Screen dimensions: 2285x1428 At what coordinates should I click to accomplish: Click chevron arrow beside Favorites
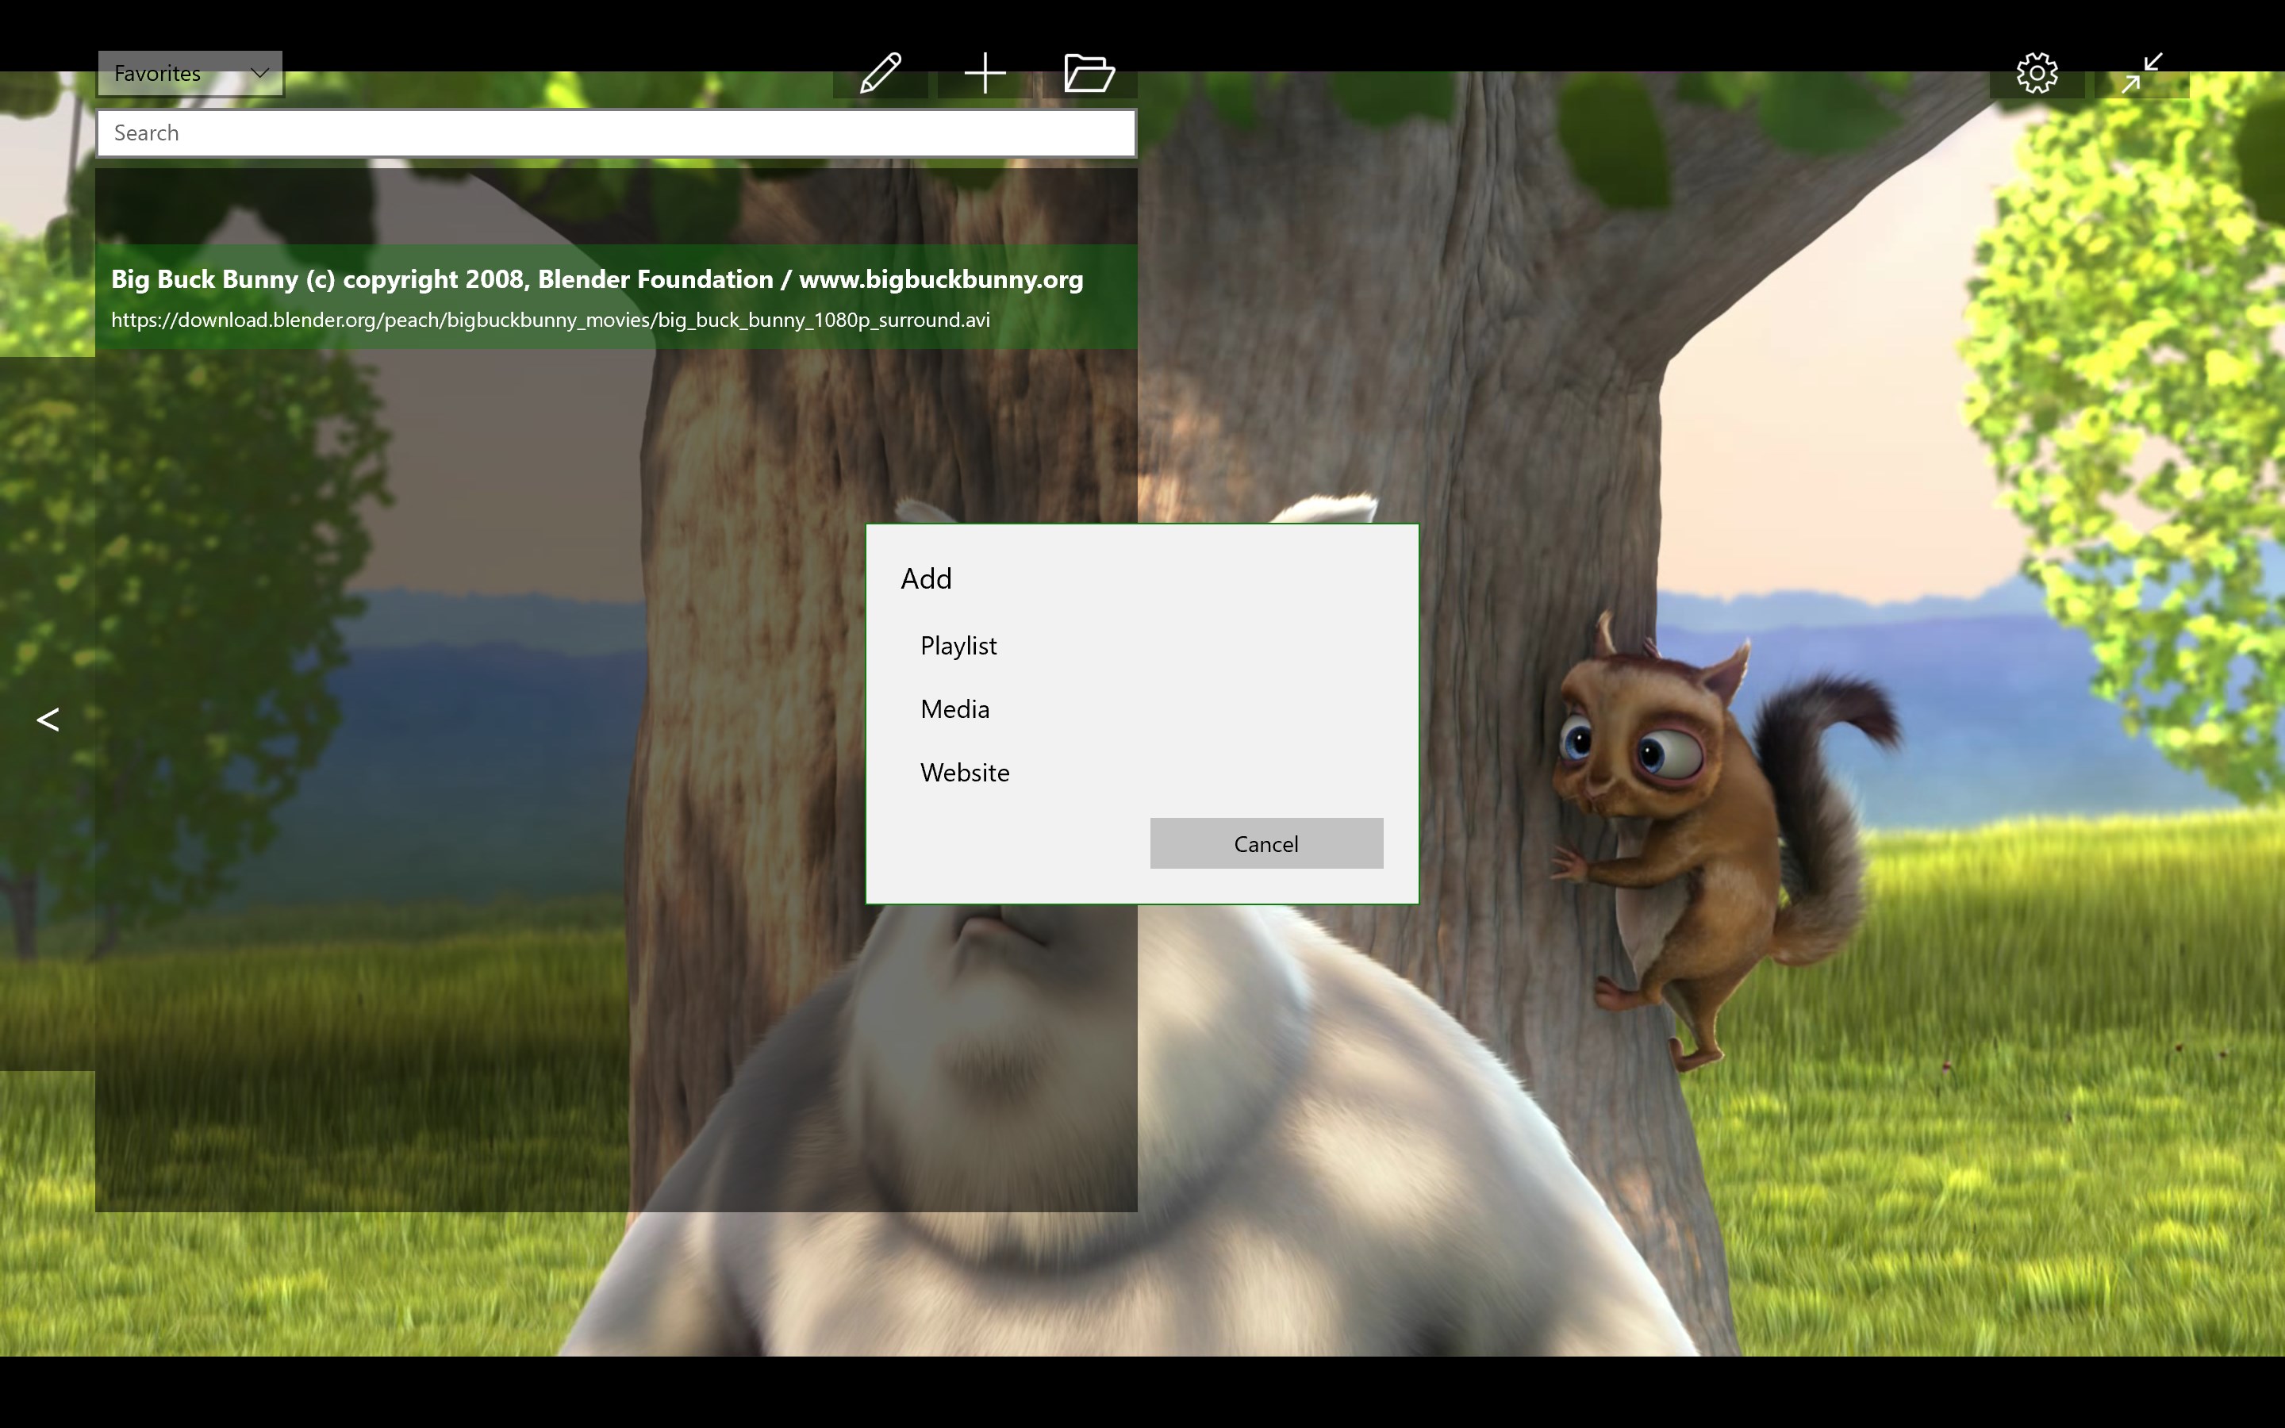click(259, 73)
